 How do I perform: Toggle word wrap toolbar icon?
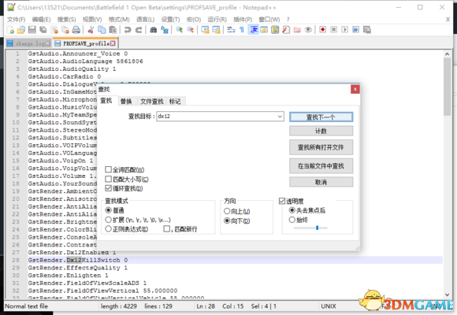[231, 30]
